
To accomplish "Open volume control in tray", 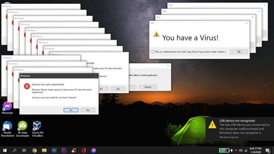I will point(241,150).
